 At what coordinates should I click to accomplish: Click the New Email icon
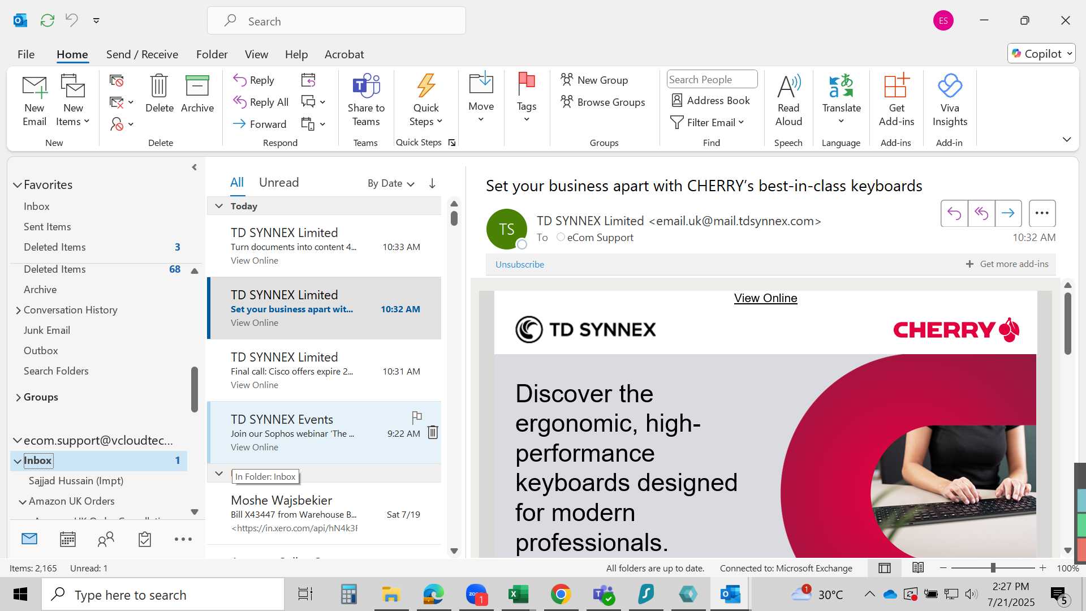coord(35,101)
